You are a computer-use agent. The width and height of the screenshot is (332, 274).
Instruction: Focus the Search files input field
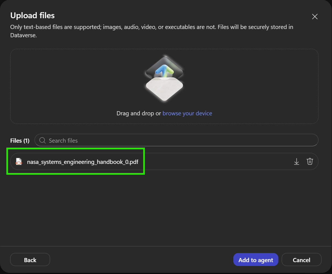[176, 140]
